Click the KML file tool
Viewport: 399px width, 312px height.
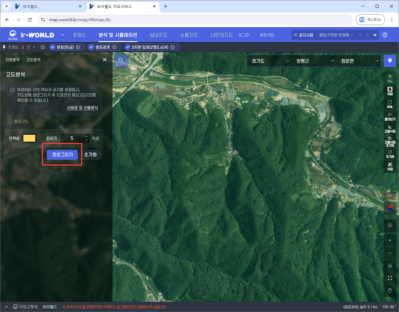tap(390, 104)
